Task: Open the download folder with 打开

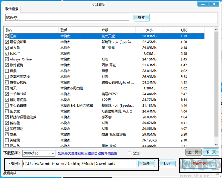Action: [167, 163]
